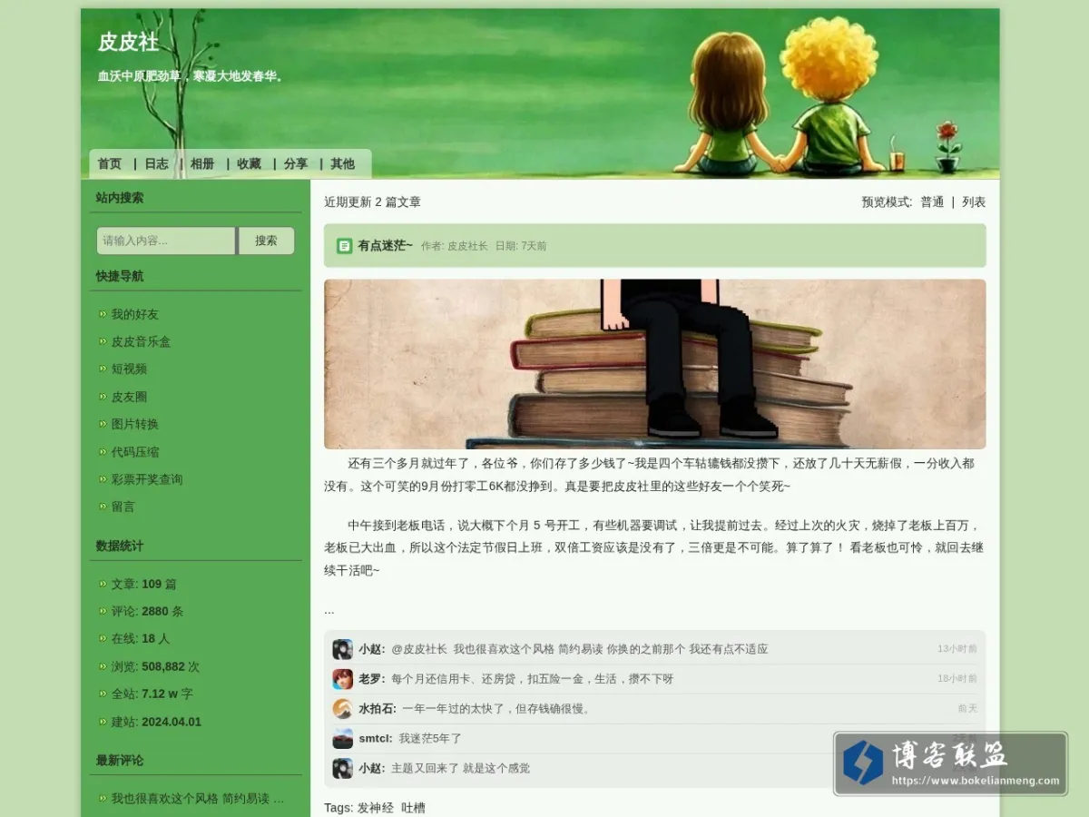1089x817 pixels.
Task: Focus the 请输入内容 search input field
Action: 166,241
